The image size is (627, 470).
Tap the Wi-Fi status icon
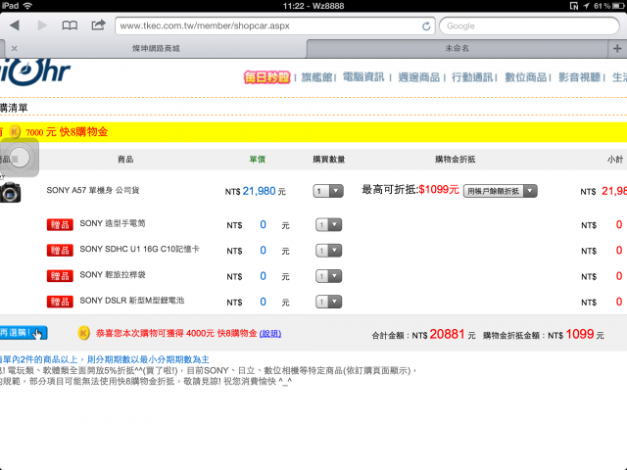(27, 6)
